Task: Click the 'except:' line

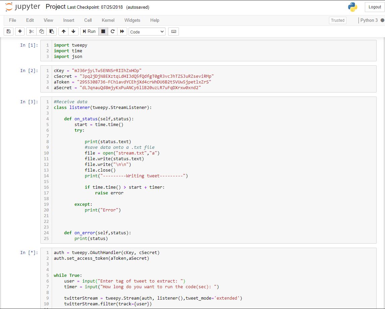Action: (x=84, y=204)
